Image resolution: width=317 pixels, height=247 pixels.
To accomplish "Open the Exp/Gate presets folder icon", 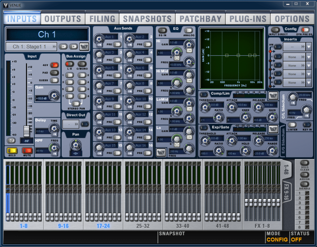I will [x=272, y=129].
